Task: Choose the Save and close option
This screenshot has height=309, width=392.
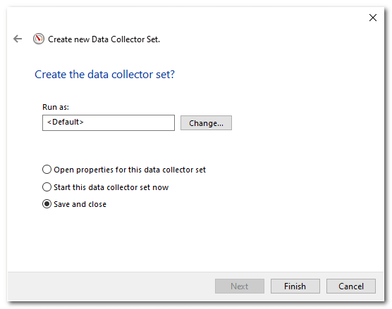Action: point(74,204)
